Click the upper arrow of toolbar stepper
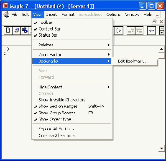 point(162,29)
